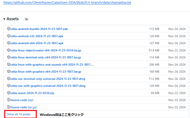190x118 pixels.
Task: Click package icon beside osx-terminal-only dmg
Action: pos(8,79)
